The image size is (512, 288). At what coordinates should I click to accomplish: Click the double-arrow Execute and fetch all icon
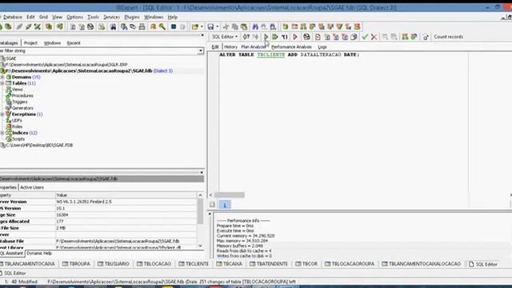[x=275, y=37]
